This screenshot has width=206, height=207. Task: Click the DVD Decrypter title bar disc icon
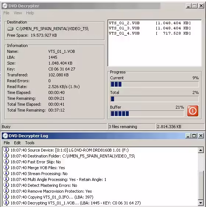(x=5, y=6)
